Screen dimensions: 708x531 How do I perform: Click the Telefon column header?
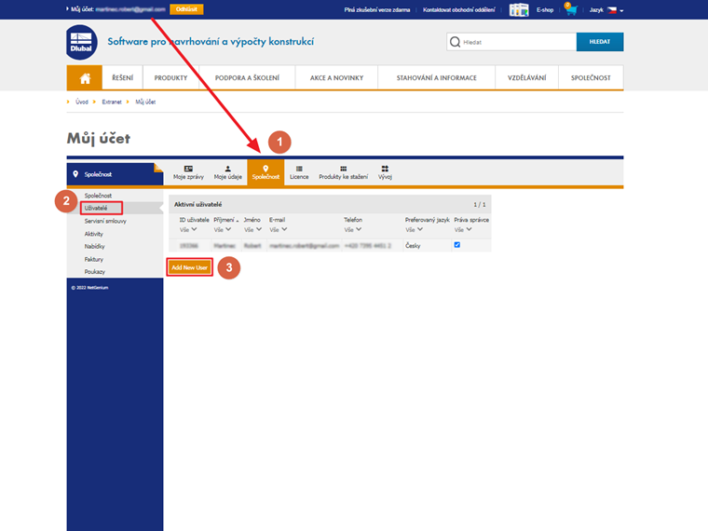pos(353,220)
